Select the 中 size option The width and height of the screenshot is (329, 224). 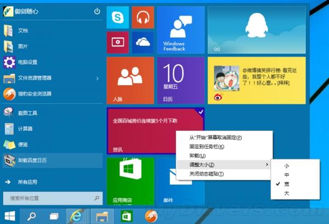coord(287,175)
